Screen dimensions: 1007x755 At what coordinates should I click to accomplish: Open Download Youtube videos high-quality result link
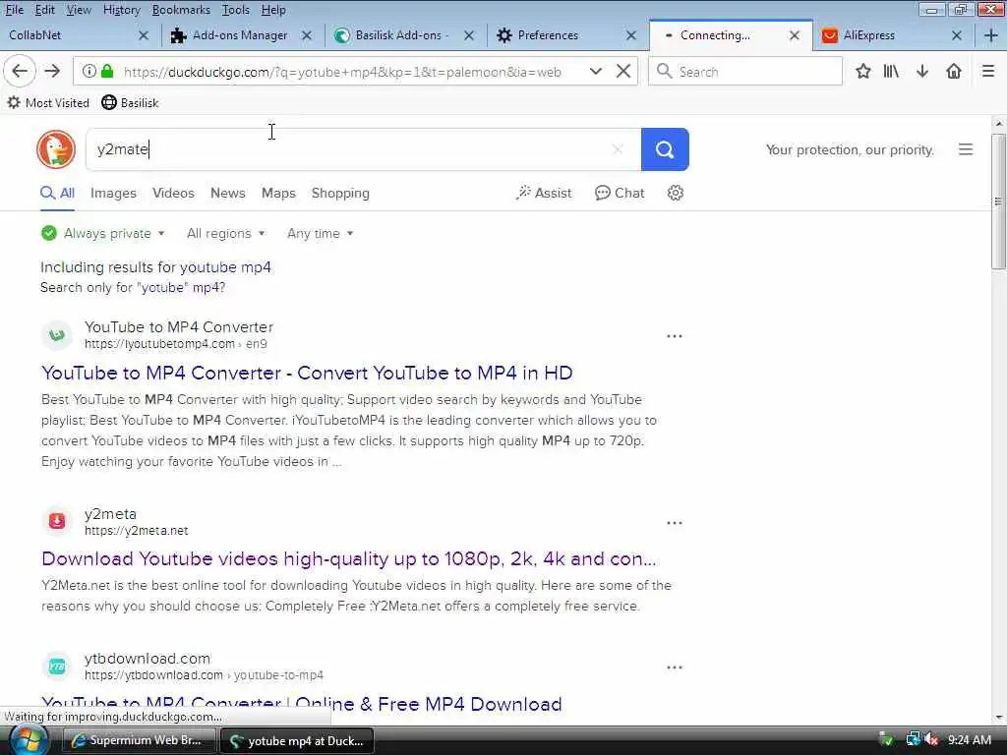click(349, 559)
